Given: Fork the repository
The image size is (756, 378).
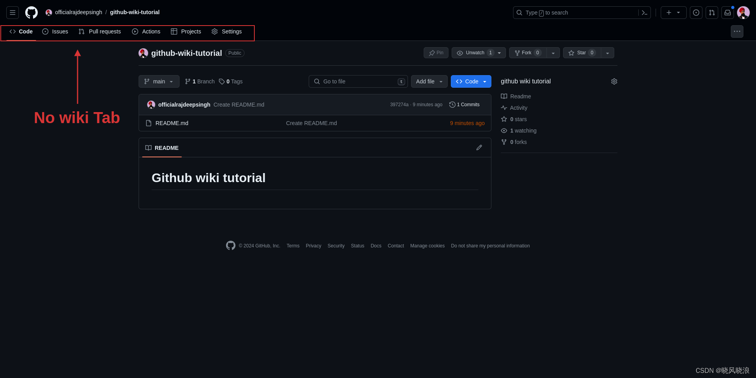Looking at the screenshot, I should pos(528,53).
